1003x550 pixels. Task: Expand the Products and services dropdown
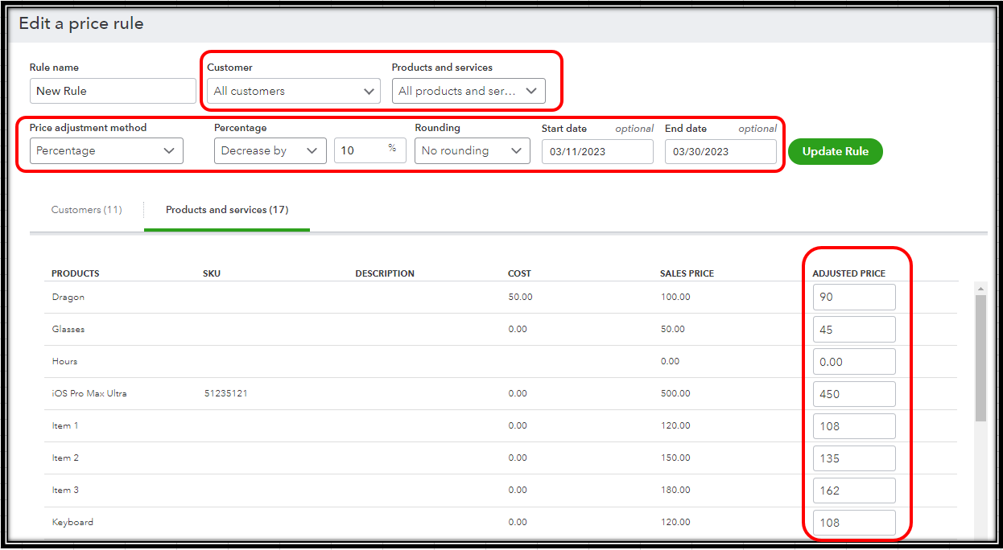468,91
